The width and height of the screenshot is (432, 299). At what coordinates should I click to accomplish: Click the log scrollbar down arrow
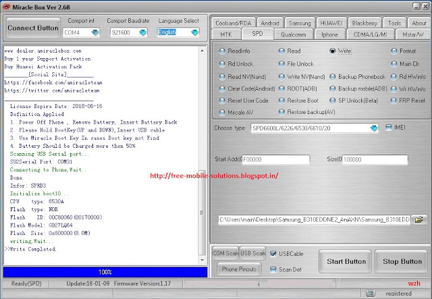[x=202, y=260]
